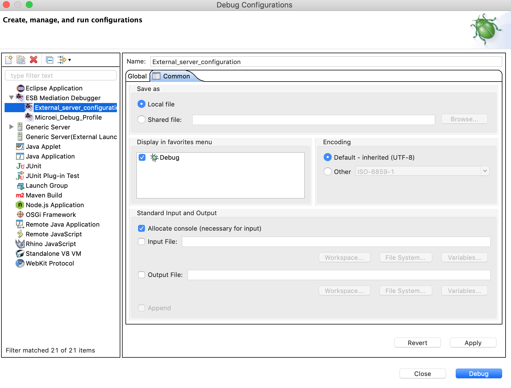Image resolution: width=511 pixels, height=388 pixels.
Task: Click the Standalone V8 VM icon
Action: coord(20,254)
